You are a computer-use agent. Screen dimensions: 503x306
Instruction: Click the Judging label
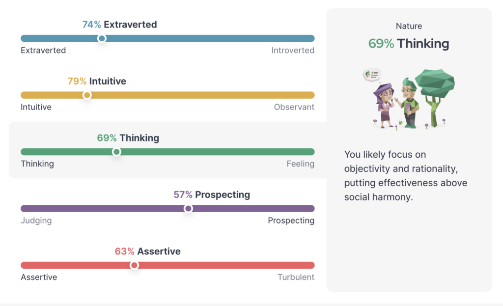tap(36, 221)
